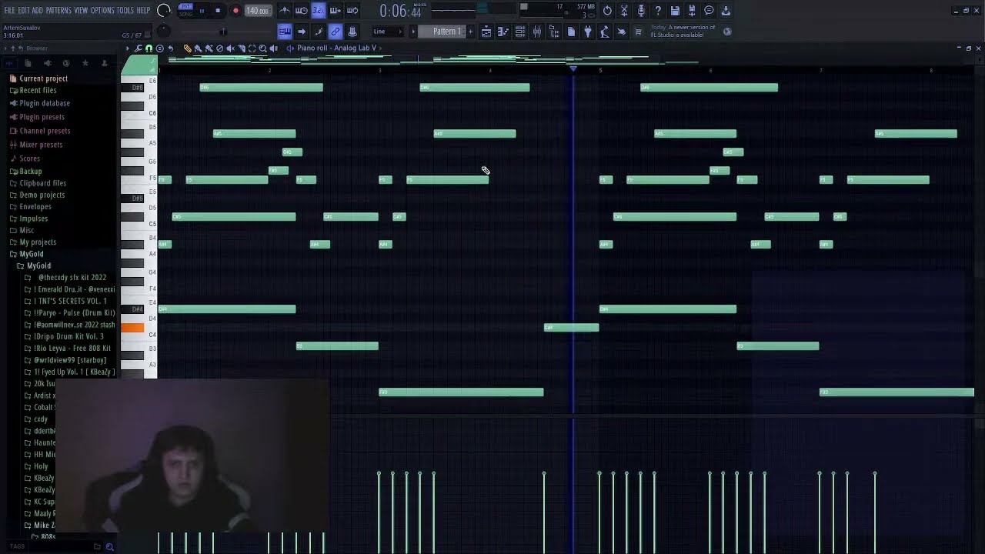
Task: Click the main volume knob
Action: 164,10
